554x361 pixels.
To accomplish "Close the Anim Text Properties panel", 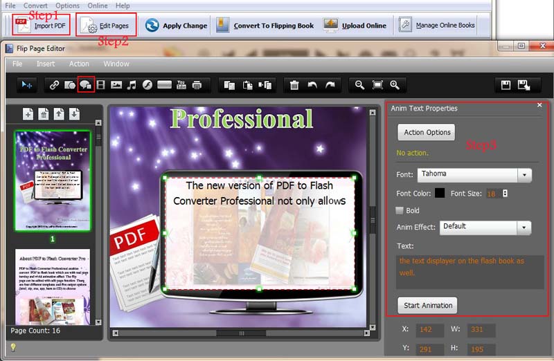I will (x=539, y=105).
